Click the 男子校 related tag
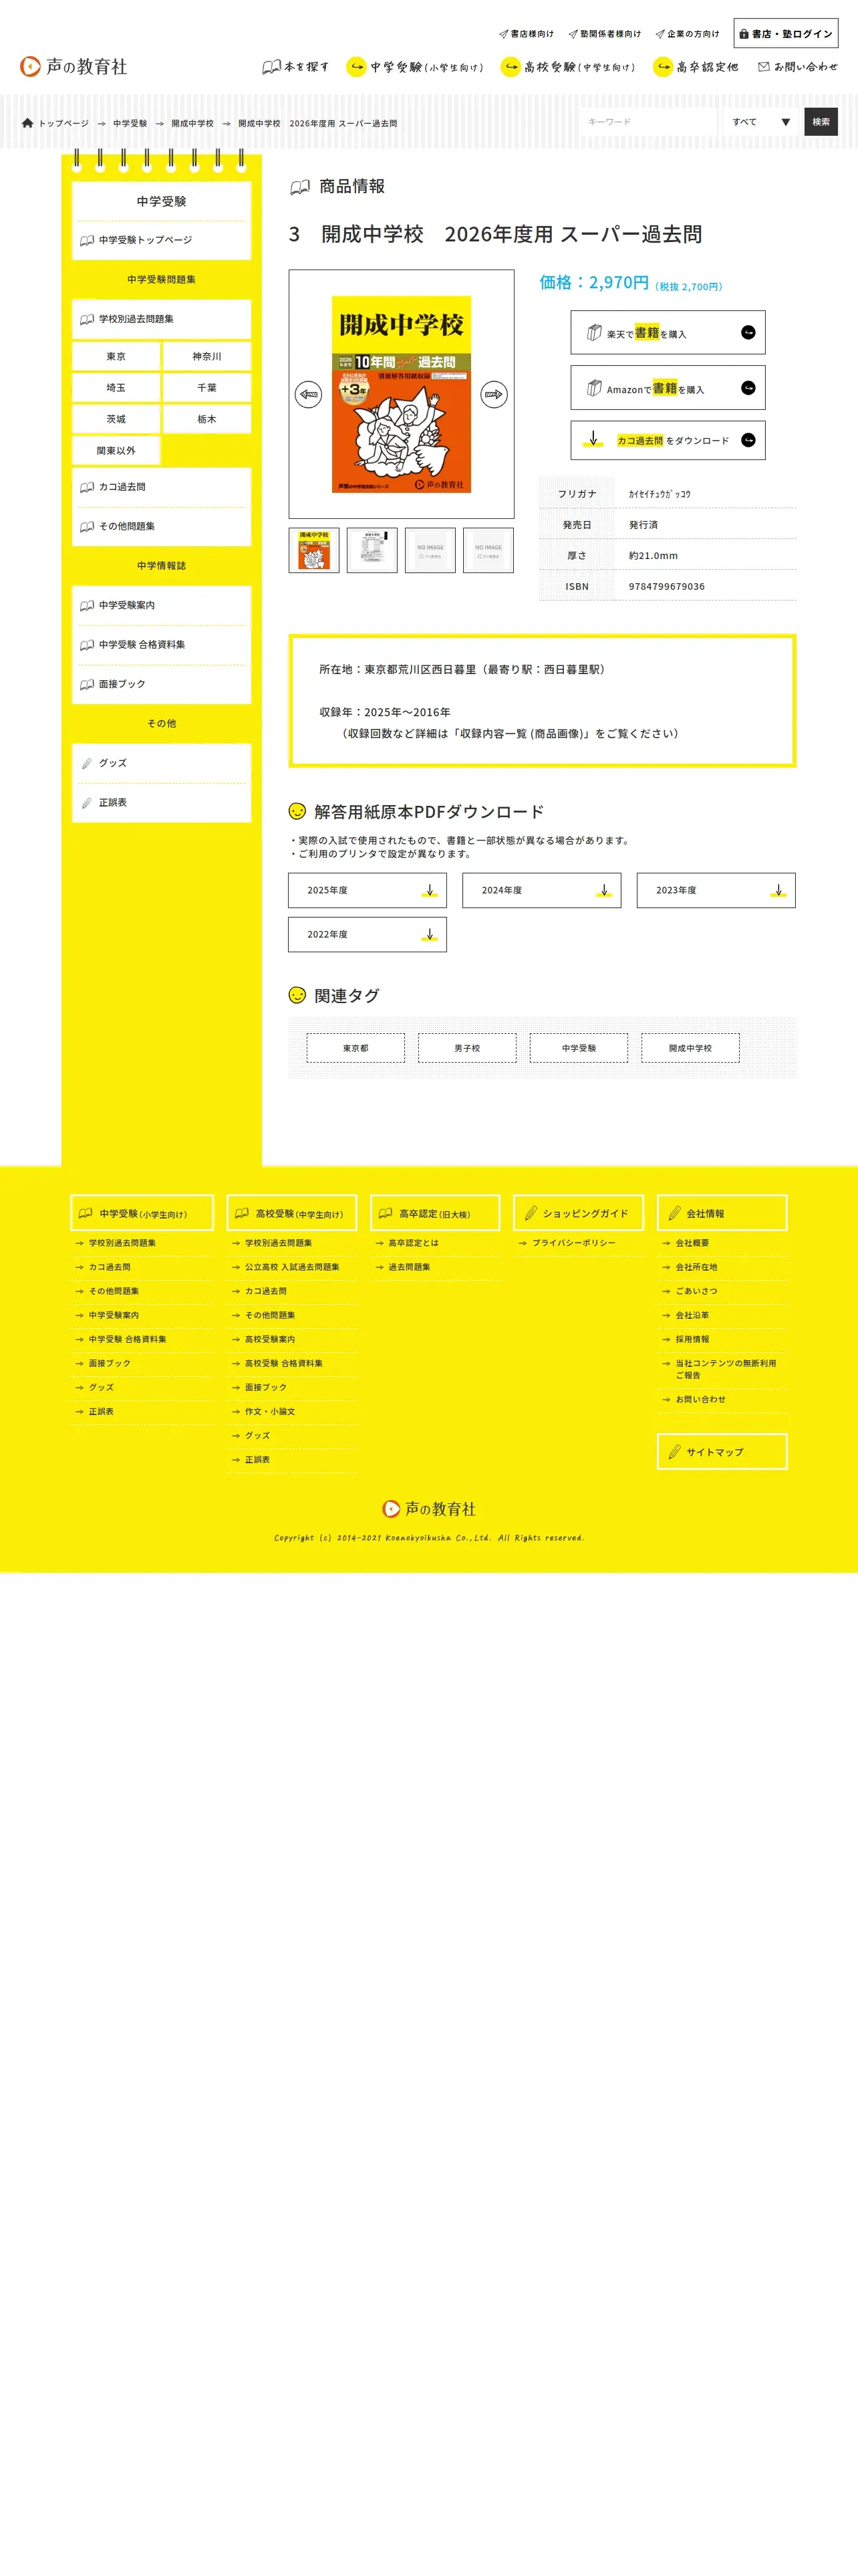The image size is (858, 2576). (x=468, y=1048)
